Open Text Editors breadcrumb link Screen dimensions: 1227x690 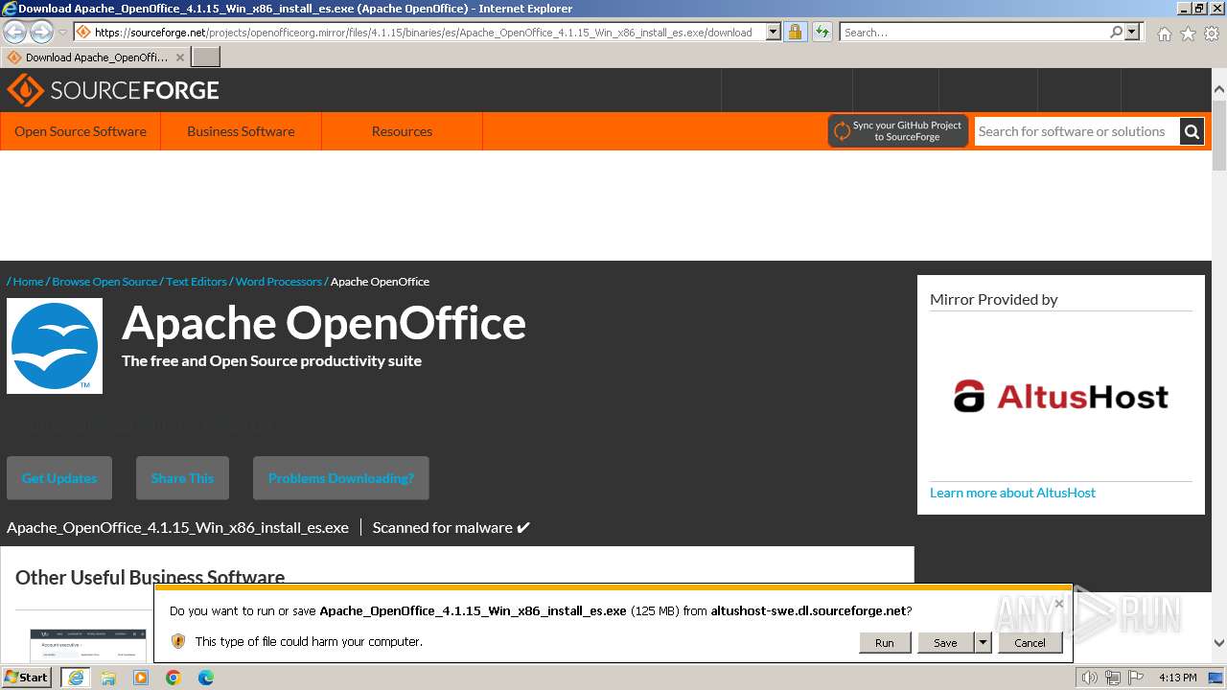tap(197, 282)
